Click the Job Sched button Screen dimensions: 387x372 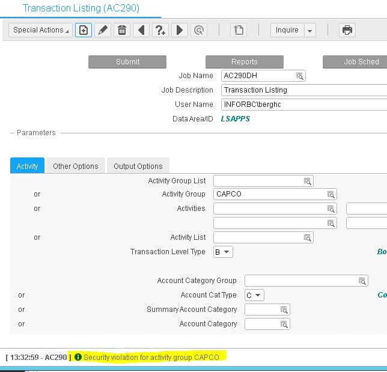pos(355,62)
